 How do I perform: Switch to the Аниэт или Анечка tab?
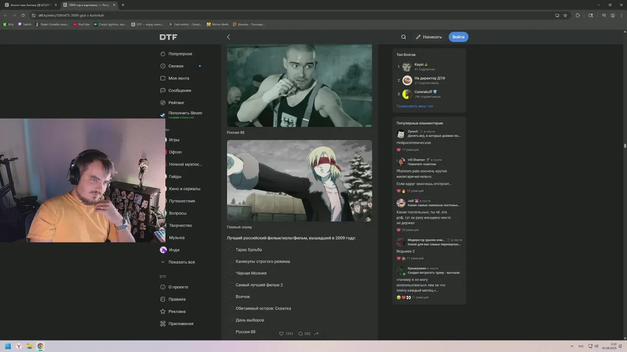coord(31,5)
